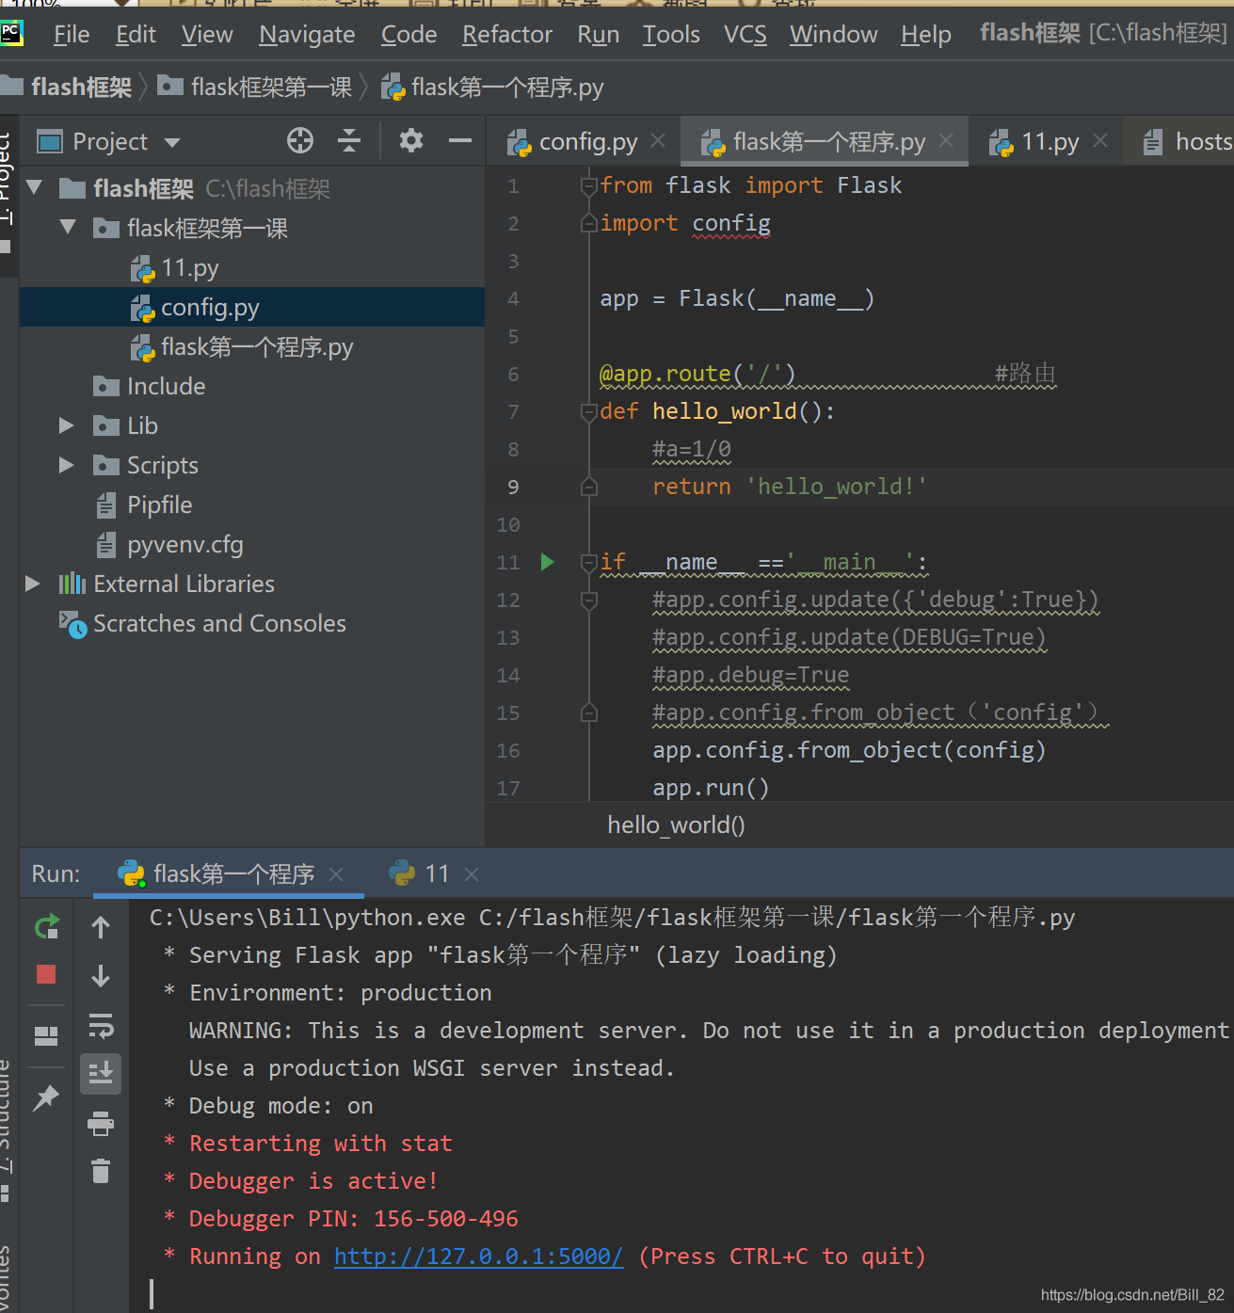This screenshot has height=1313, width=1234.
Task: Open the Help menu
Action: pyautogui.click(x=926, y=35)
